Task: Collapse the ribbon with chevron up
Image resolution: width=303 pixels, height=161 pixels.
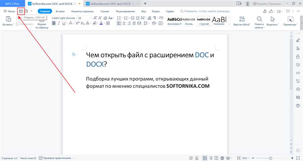Action: [298, 11]
